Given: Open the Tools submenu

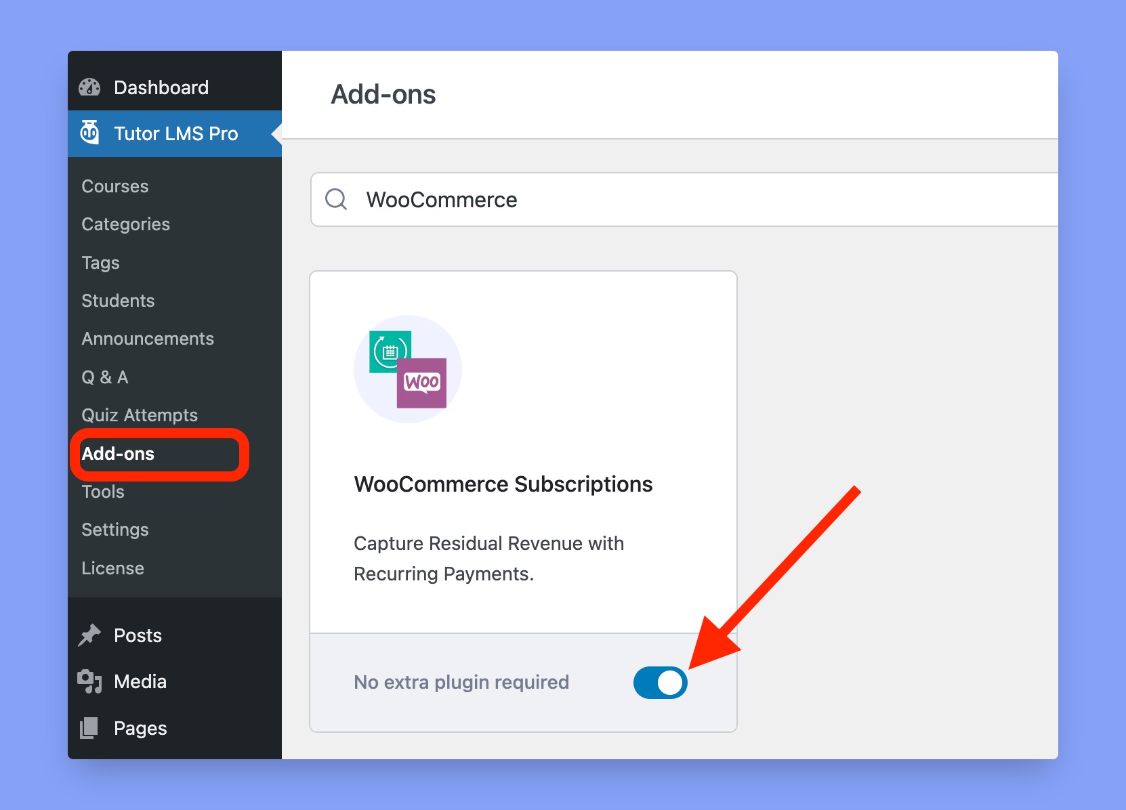Looking at the screenshot, I should (103, 492).
